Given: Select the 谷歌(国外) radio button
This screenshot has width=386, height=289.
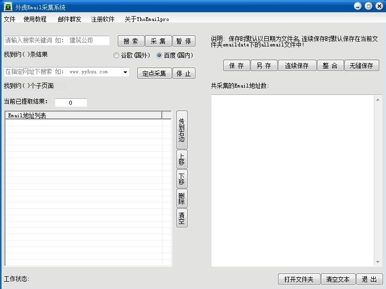Looking at the screenshot, I should [x=116, y=55].
